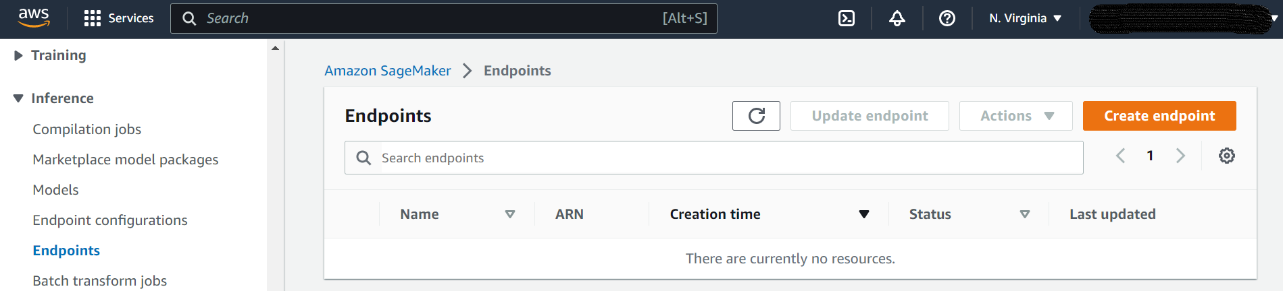Go to next page of endpoints

pyautogui.click(x=1180, y=156)
